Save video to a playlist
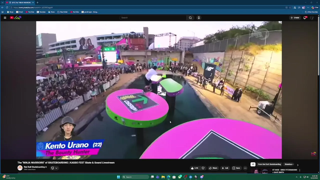Image resolution: width=320 pixels, height=180 pixels. coord(236,168)
